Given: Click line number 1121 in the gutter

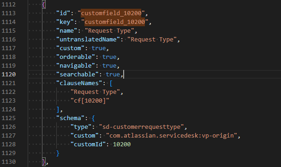Looking at the screenshot, I should pos(9,83).
